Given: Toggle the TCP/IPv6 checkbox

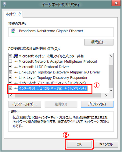Looking at the screenshot, I should [10, 82].
